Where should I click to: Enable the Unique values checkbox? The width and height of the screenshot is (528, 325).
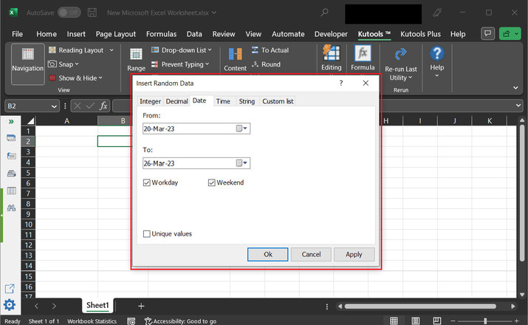tap(147, 234)
